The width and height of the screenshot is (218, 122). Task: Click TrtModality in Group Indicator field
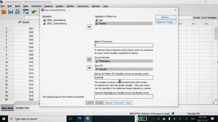coord(124,61)
